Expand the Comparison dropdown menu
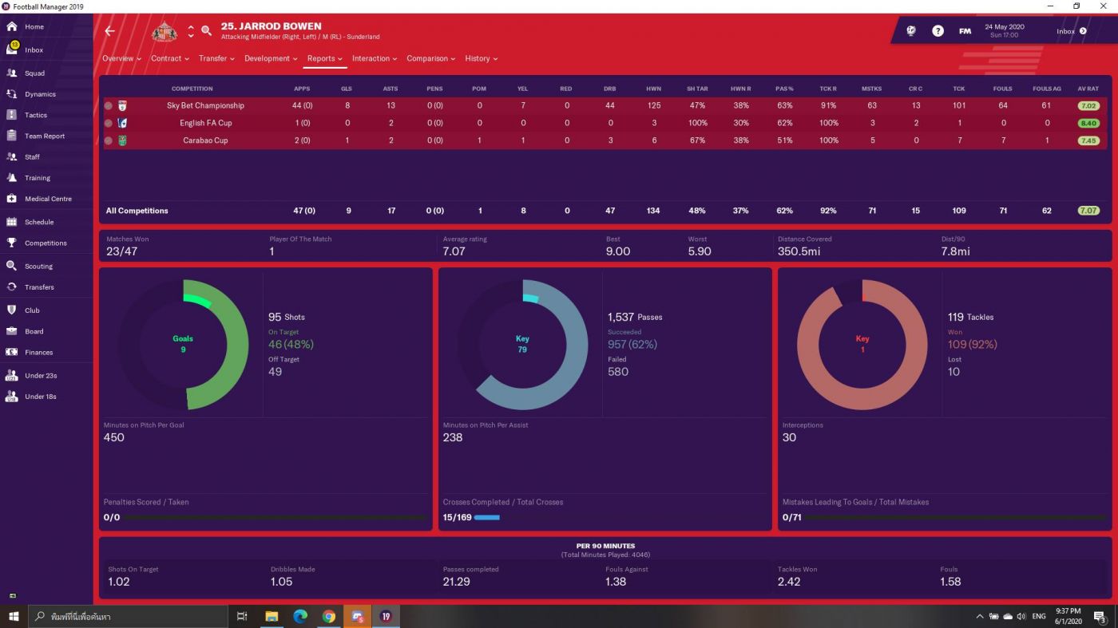 click(x=431, y=58)
